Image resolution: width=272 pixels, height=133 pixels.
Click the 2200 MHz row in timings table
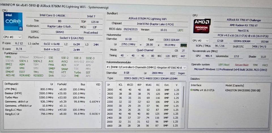pyautogui.click(x=144, y=102)
